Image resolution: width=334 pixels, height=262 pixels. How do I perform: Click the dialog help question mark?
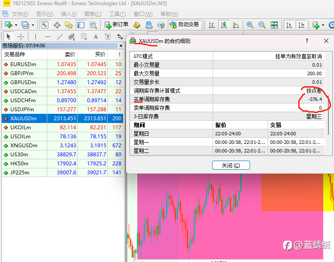point(307,41)
